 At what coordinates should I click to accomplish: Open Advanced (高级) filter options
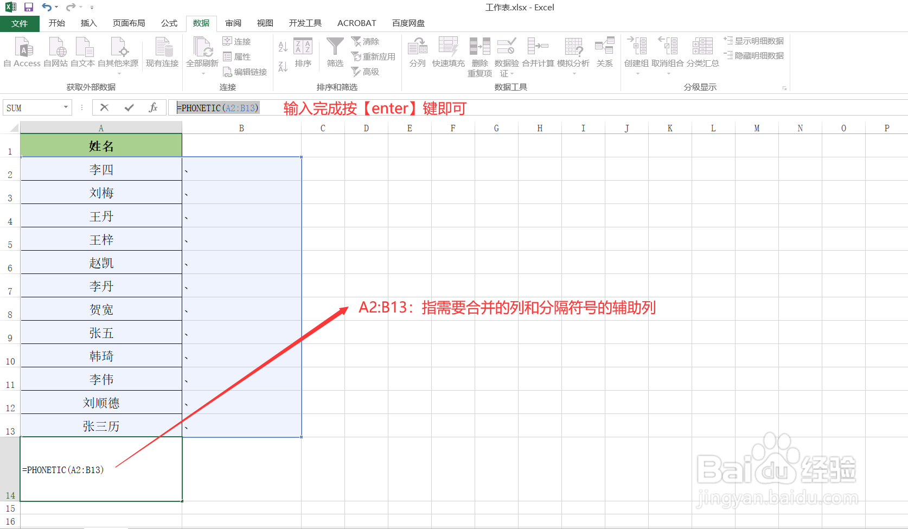click(x=365, y=72)
